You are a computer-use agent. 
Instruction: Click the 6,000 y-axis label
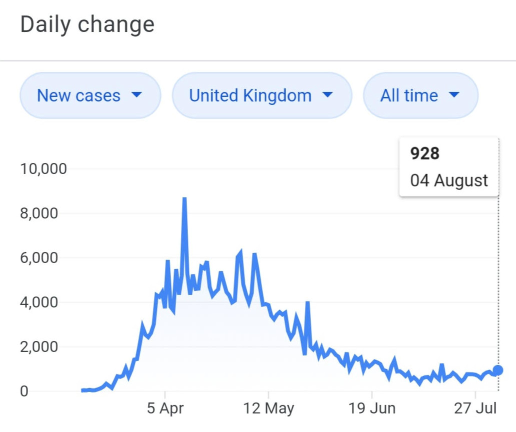click(x=46, y=258)
